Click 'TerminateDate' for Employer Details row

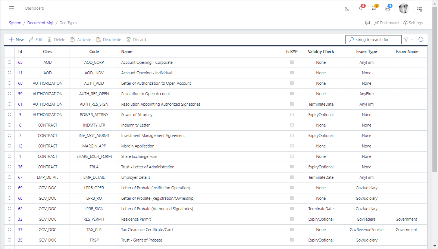[x=321, y=177]
